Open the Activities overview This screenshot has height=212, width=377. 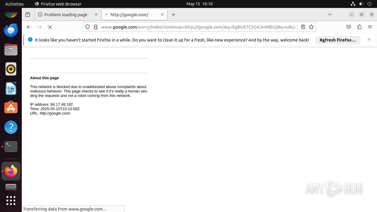click(x=14, y=4)
